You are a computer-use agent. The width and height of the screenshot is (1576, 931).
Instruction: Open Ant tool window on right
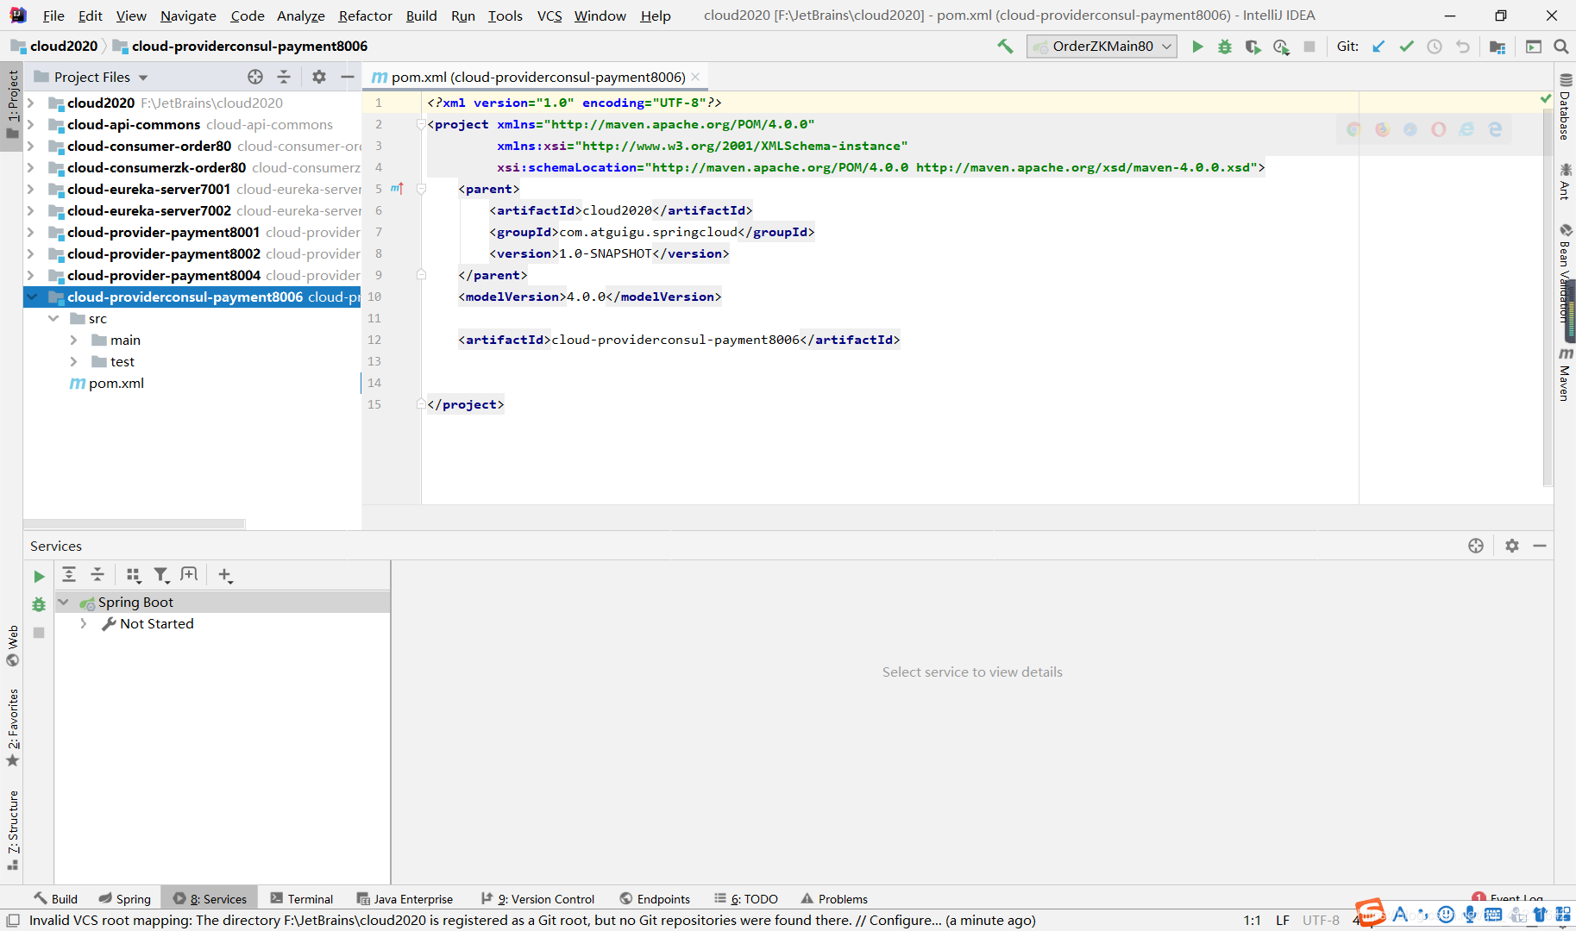coord(1566,181)
